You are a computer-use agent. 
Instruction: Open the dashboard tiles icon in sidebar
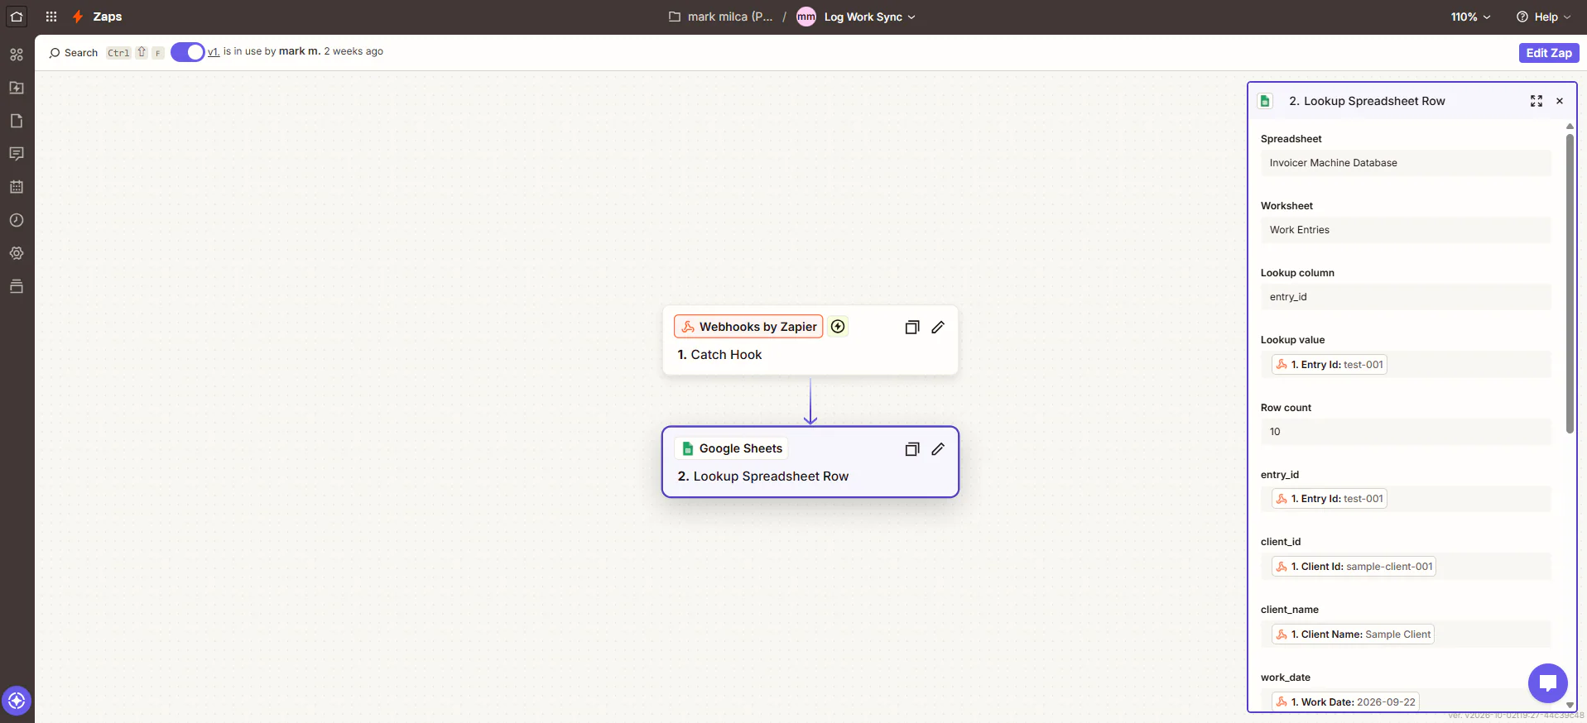[17, 55]
